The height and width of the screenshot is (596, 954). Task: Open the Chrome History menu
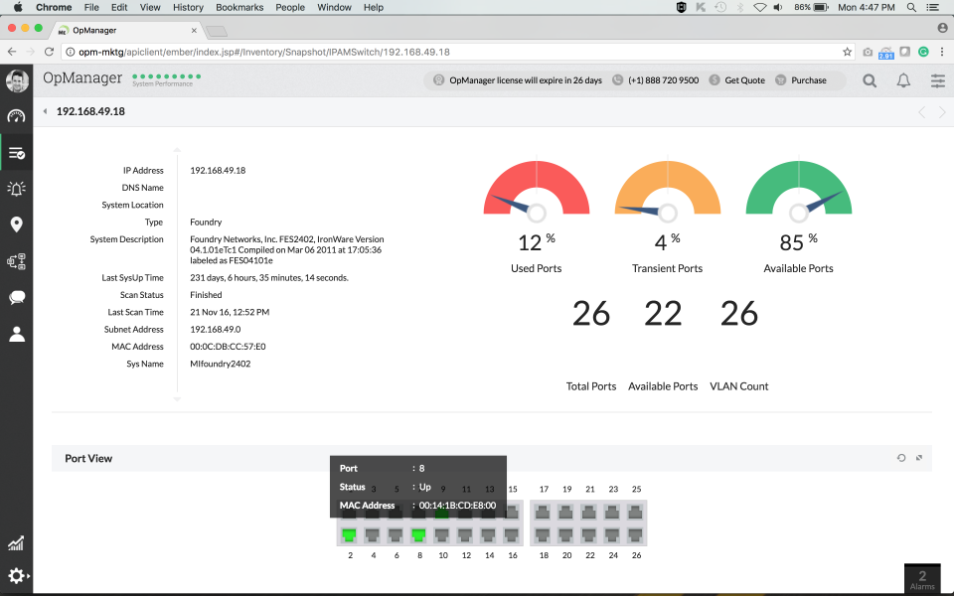click(x=188, y=7)
